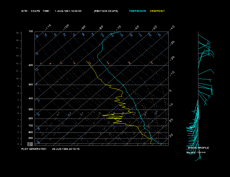Click the 12 km tick on altitude scale
Screen dimensions: 230x177
coord(17,64)
